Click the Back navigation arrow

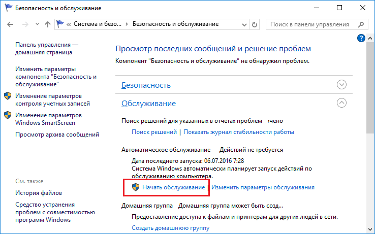[x=10, y=24]
